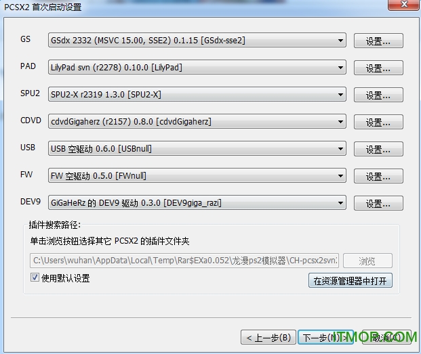Configure the DEV9 plugin settings
This screenshot has height=354, width=421.
pos(378,203)
